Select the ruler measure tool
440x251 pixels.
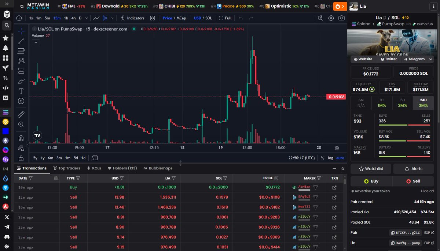pos(21,114)
